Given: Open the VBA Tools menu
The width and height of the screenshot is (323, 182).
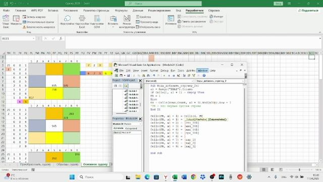Looking at the screenshot, I should point(181,71).
